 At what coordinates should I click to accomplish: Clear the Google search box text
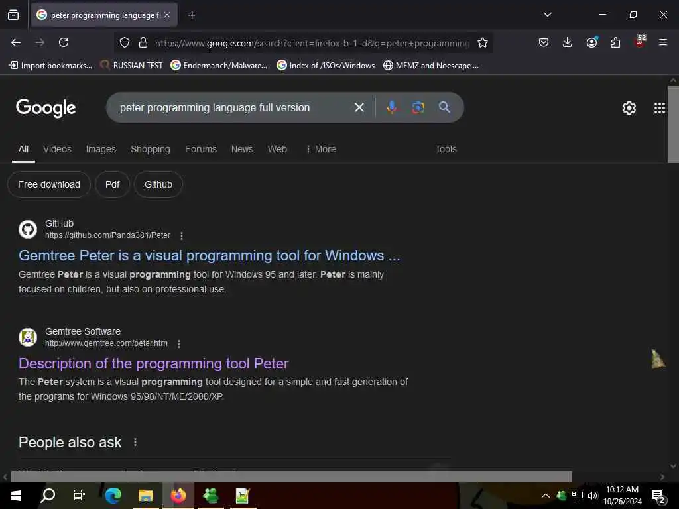pos(359,107)
